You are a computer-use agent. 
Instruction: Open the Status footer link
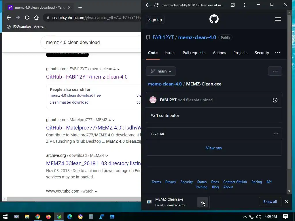tap(202, 182)
